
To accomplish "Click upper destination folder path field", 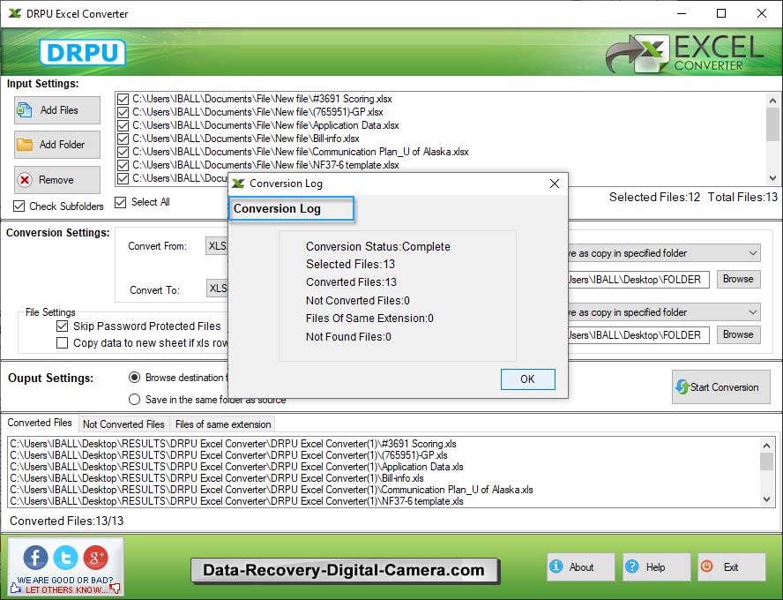I will pyautogui.click(x=638, y=280).
